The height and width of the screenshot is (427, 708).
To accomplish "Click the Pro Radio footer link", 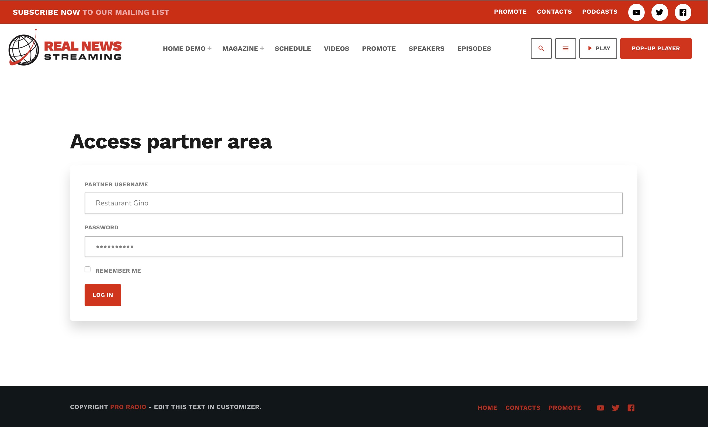I will pyautogui.click(x=128, y=407).
